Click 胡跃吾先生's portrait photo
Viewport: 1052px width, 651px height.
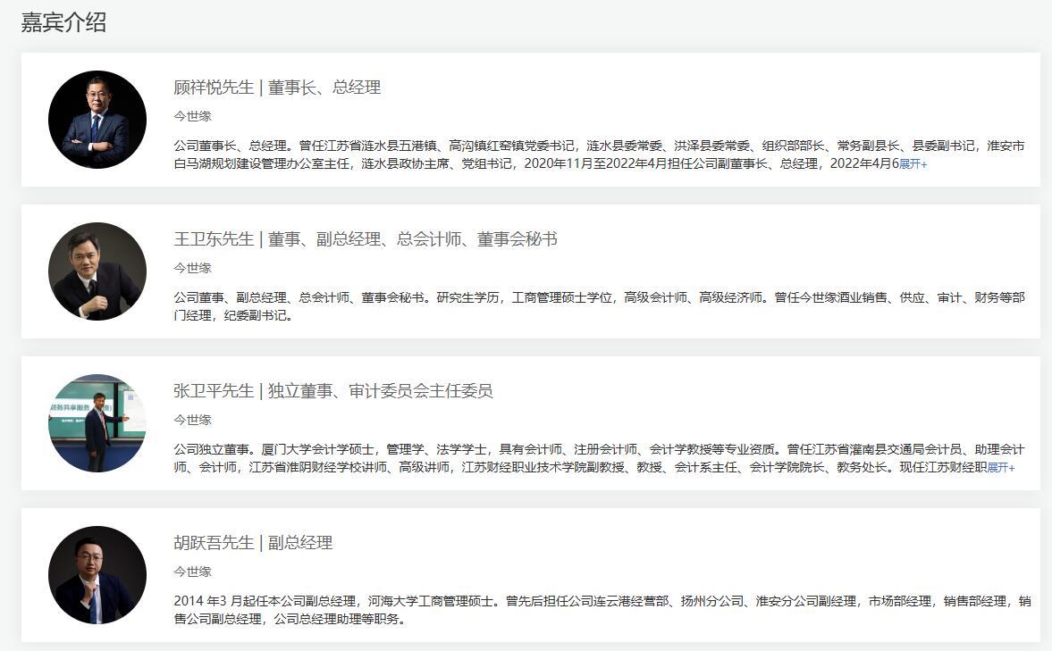[x=97, y=575]
